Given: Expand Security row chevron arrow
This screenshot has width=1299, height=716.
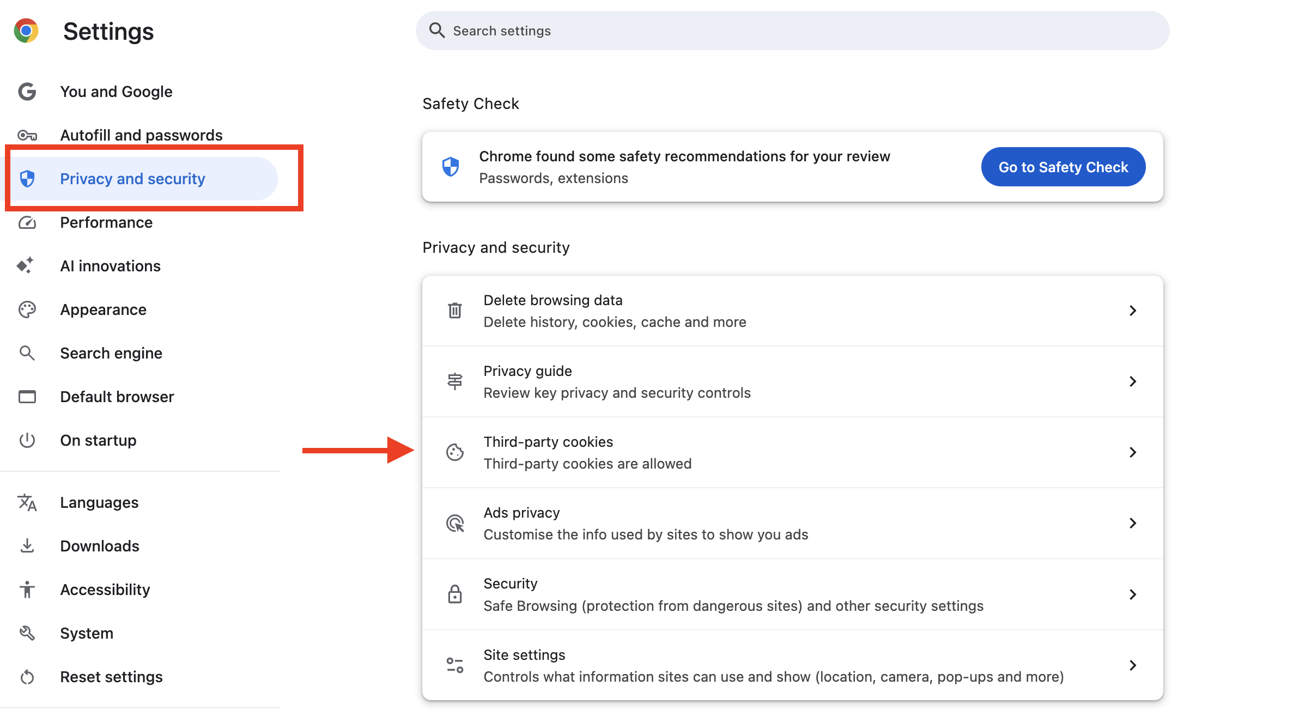Looking at the screenshot, I should click(1133, 594).
